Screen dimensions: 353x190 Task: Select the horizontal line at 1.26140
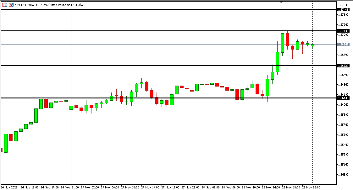click(168, 98)
